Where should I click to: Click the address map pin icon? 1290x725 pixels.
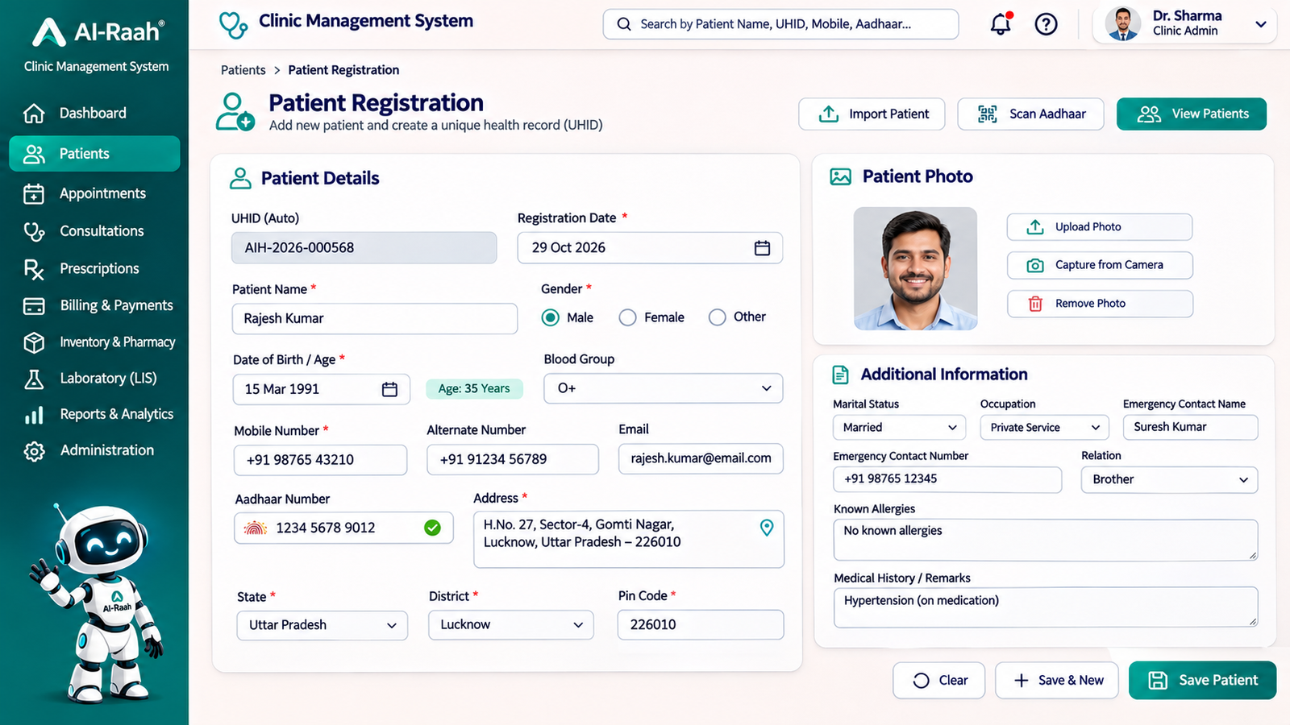tap(767, 528)
